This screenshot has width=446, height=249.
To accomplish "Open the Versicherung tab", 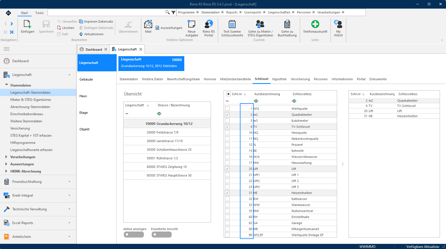I will point(300,79).
